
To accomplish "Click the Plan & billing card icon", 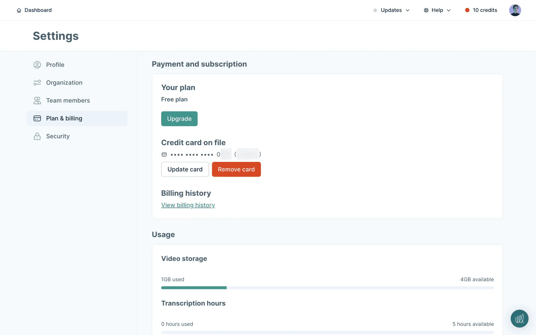I will [x=37, y=118].
